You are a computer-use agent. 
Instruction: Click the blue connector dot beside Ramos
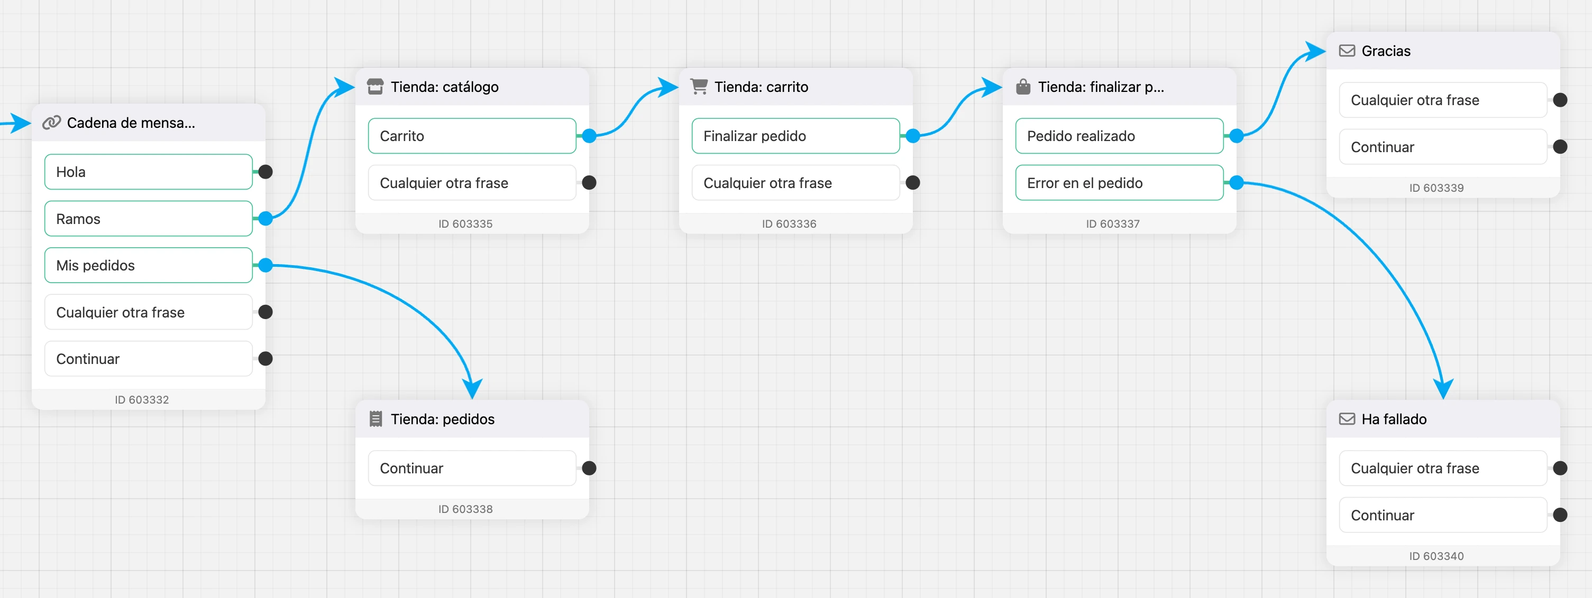tap(266, 219)
